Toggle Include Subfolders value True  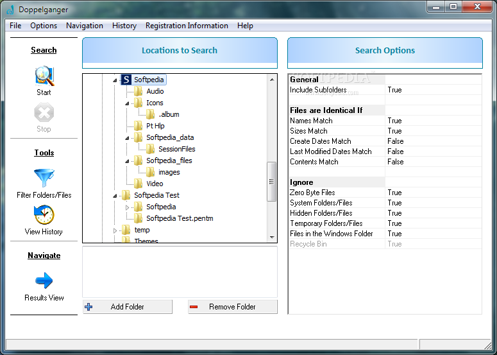[x=434, y=90]
